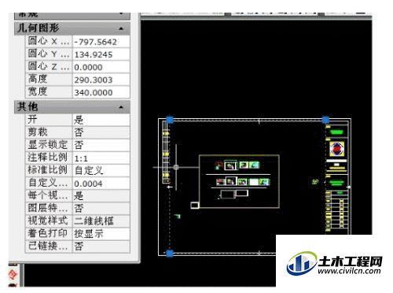Viewport: 393px width, 293px height.
Task: Select the 已链接... value 否
Action: 101,246
